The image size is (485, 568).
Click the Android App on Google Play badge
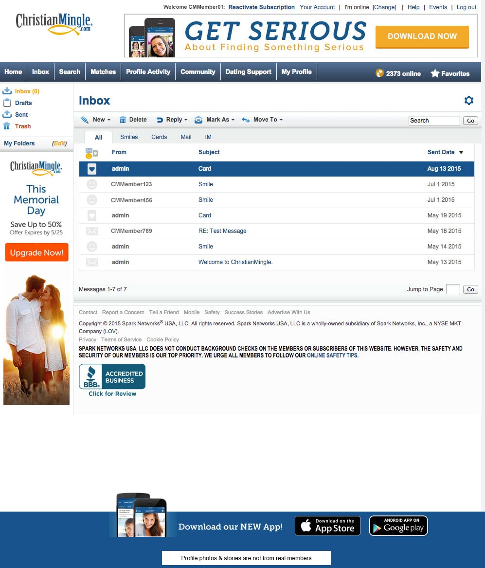pos(398,526)
